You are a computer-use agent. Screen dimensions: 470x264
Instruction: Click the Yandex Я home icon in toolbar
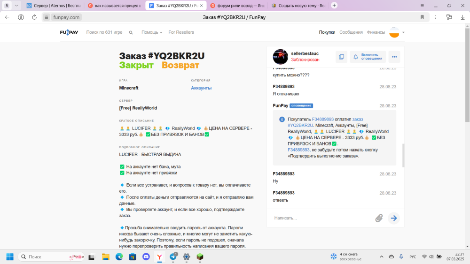click(21, 17)
